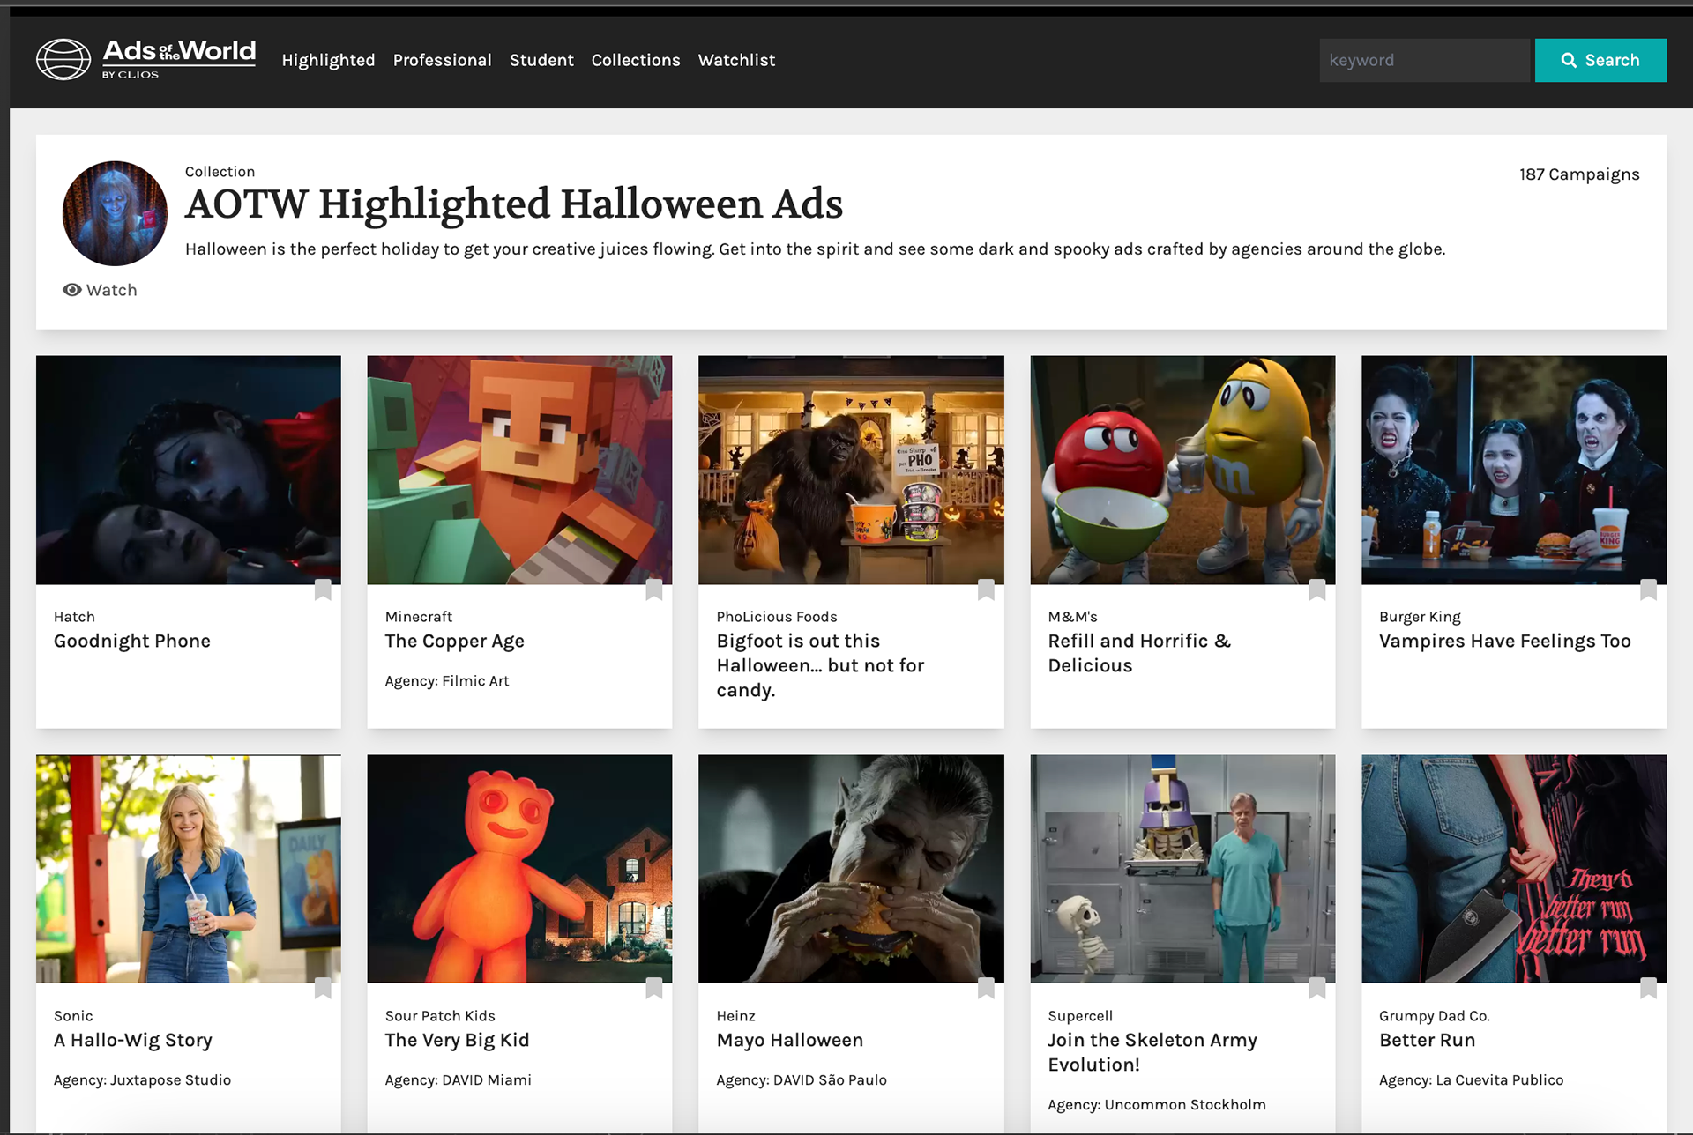Toggle Watch on the Halloween collection

click(100, 290)
